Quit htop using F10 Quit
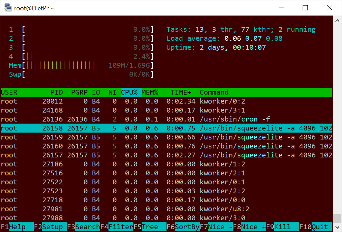342x232 pixels. (x=316, y=227)
